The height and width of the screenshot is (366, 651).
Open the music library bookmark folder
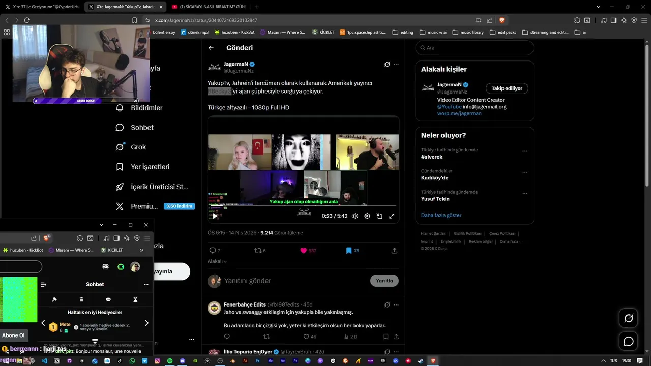tap(468, 32)
